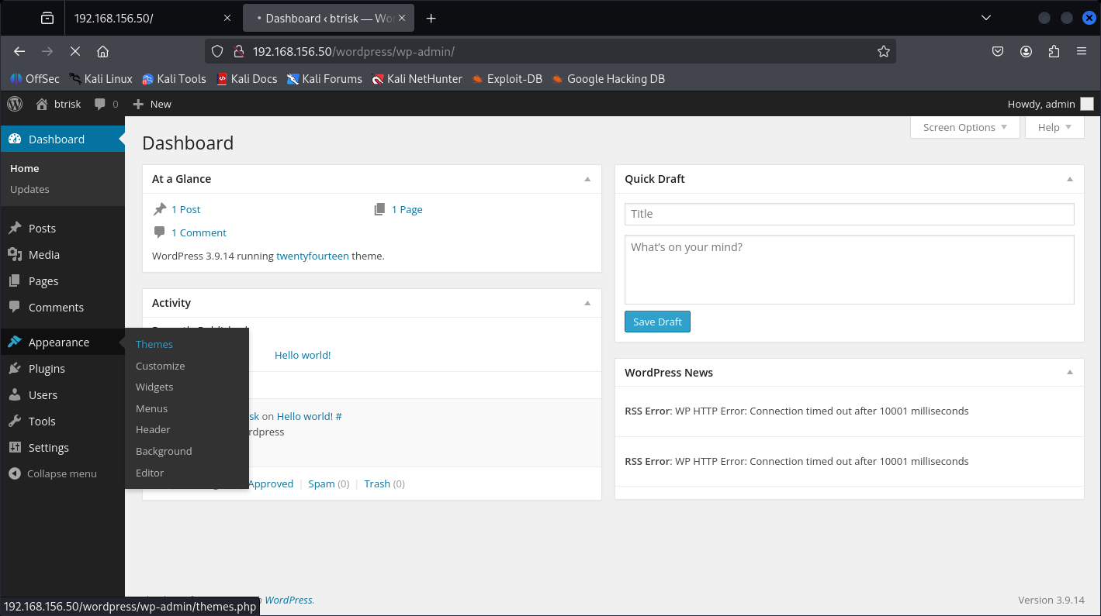The height and width of the screenshot is (616, 1101).
Task: Go back with the browser back arrow
Action: coord(19,52)
